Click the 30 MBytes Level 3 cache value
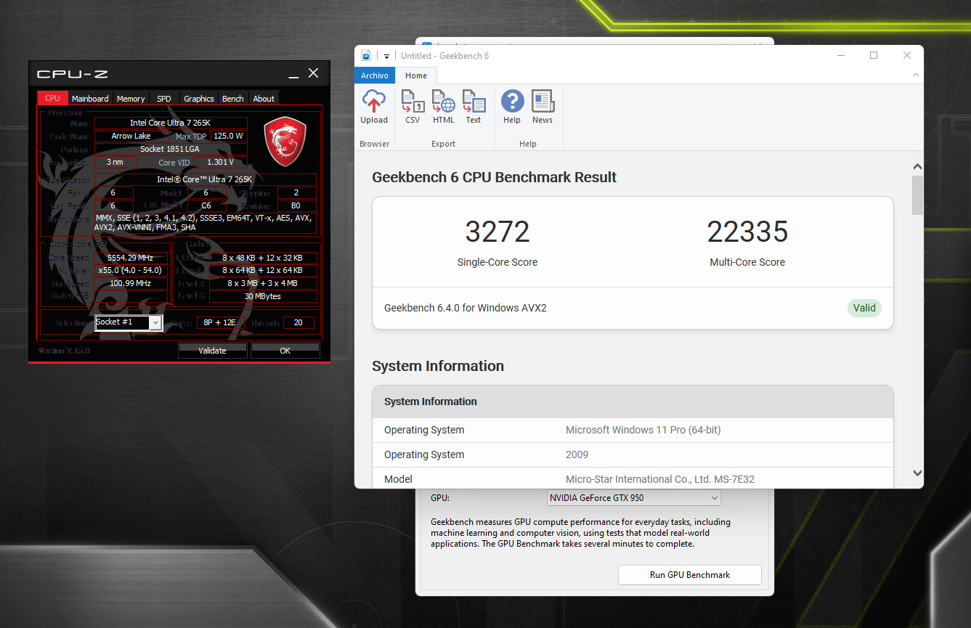 263,296
